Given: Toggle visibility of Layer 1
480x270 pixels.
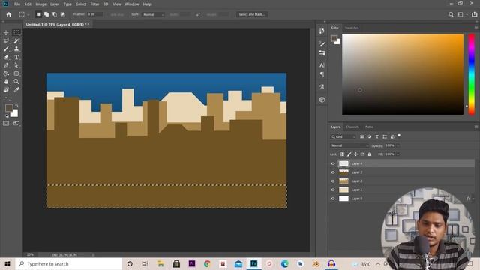Looking at the screenshot, I should (333, 190).
